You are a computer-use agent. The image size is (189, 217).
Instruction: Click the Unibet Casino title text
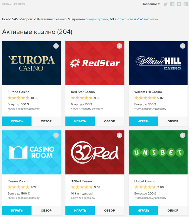145,181
